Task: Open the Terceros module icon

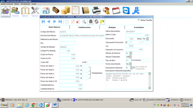Action: coord(15,11)
